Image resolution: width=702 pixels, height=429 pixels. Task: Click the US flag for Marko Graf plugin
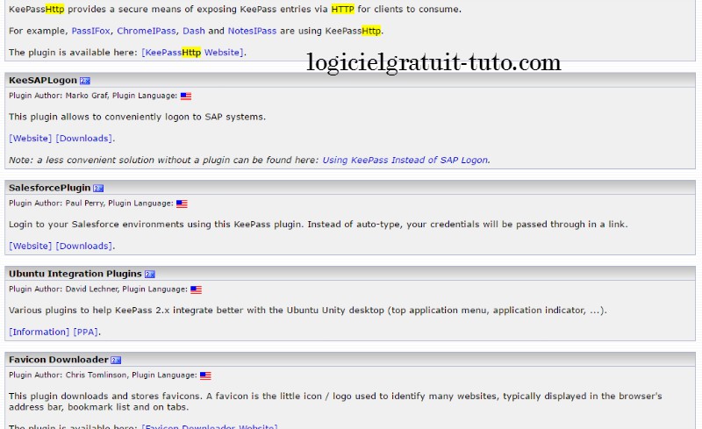[x=186, y=96]
